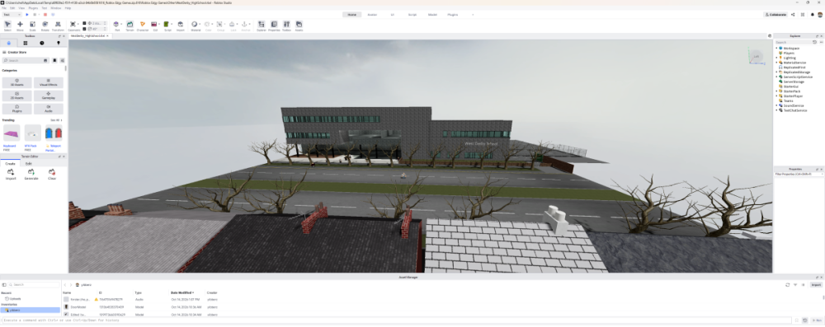Open the user avatar profile icon
The width and height of the screenshot is (825, 327).
[820, 15]
